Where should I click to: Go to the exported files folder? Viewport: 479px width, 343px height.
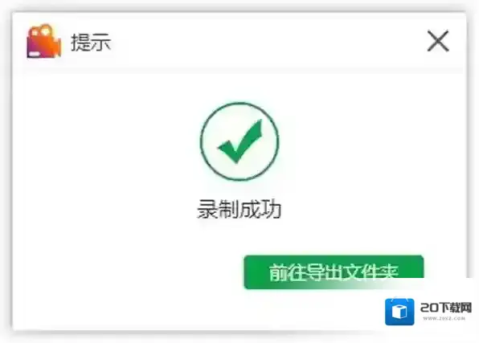pos(334,272)
